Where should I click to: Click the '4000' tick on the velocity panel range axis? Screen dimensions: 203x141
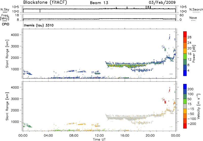point(15,87)
